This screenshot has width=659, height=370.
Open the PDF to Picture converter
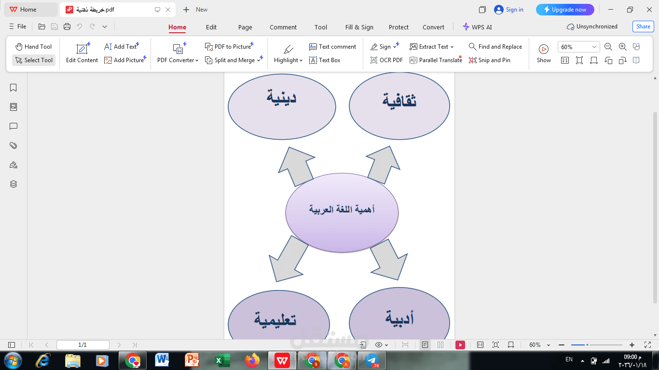[229, 46]
